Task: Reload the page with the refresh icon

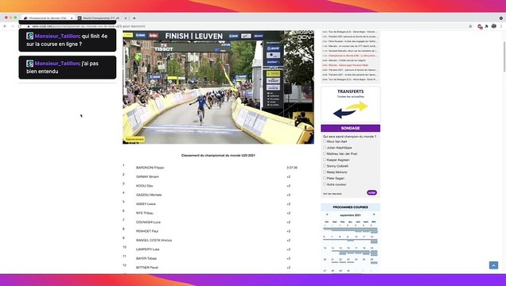Action: click(19, 26)
